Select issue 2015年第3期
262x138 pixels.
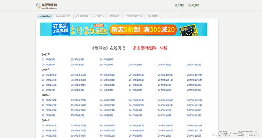click(x=135, y=115)
